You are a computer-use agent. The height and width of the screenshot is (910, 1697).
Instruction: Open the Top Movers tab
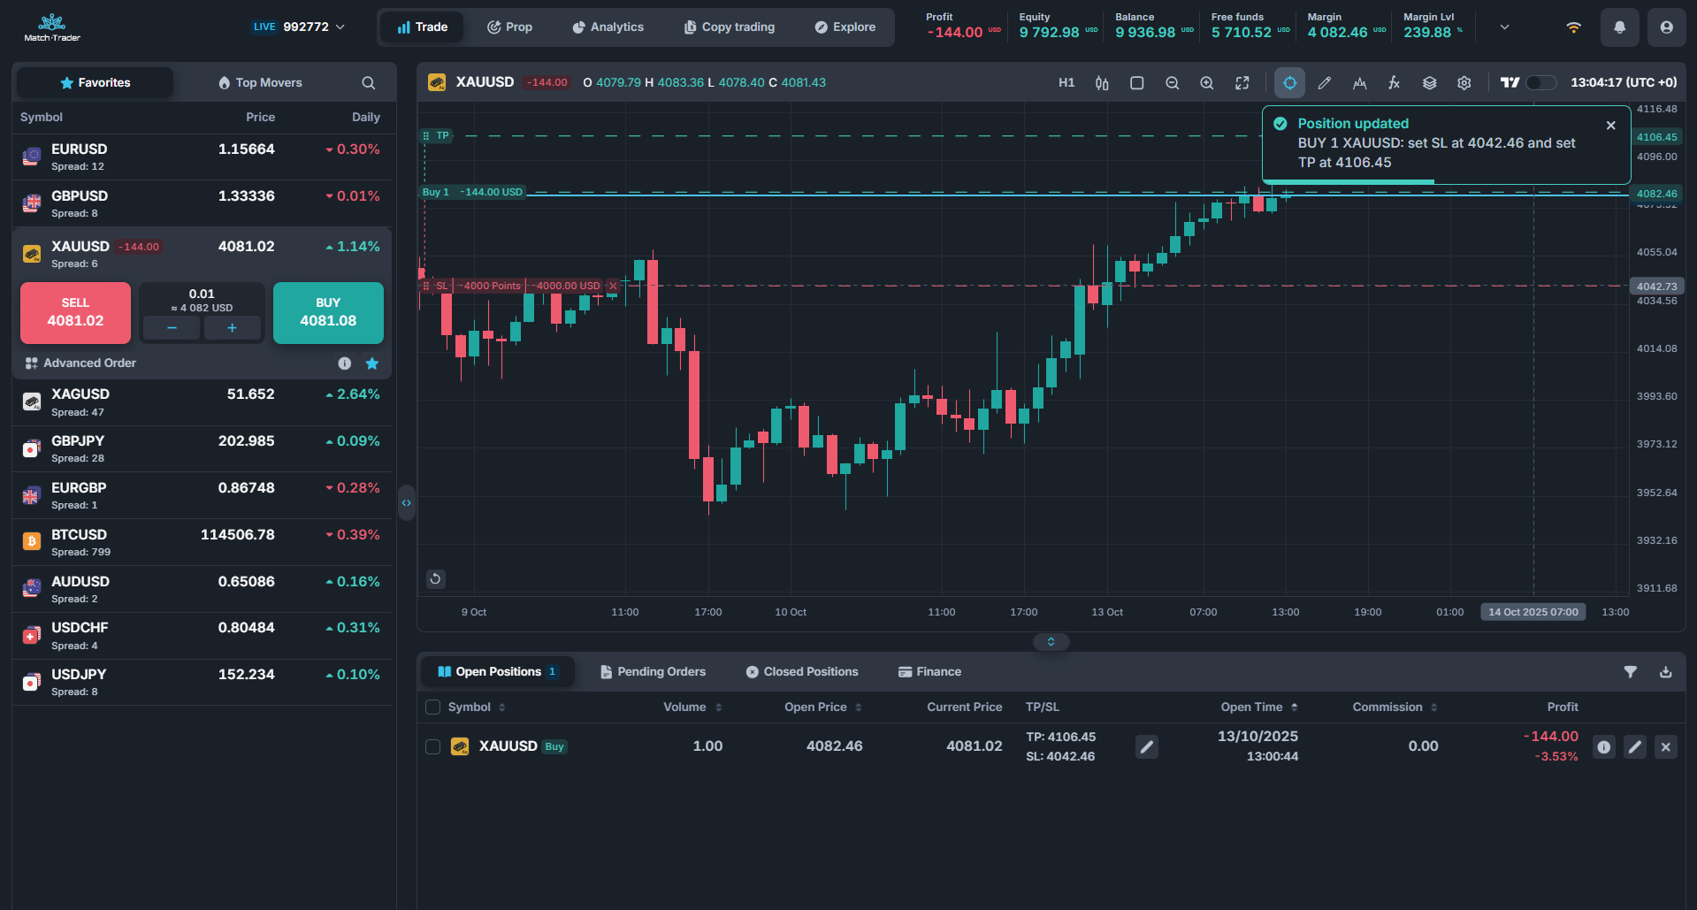tap(260, 83)
